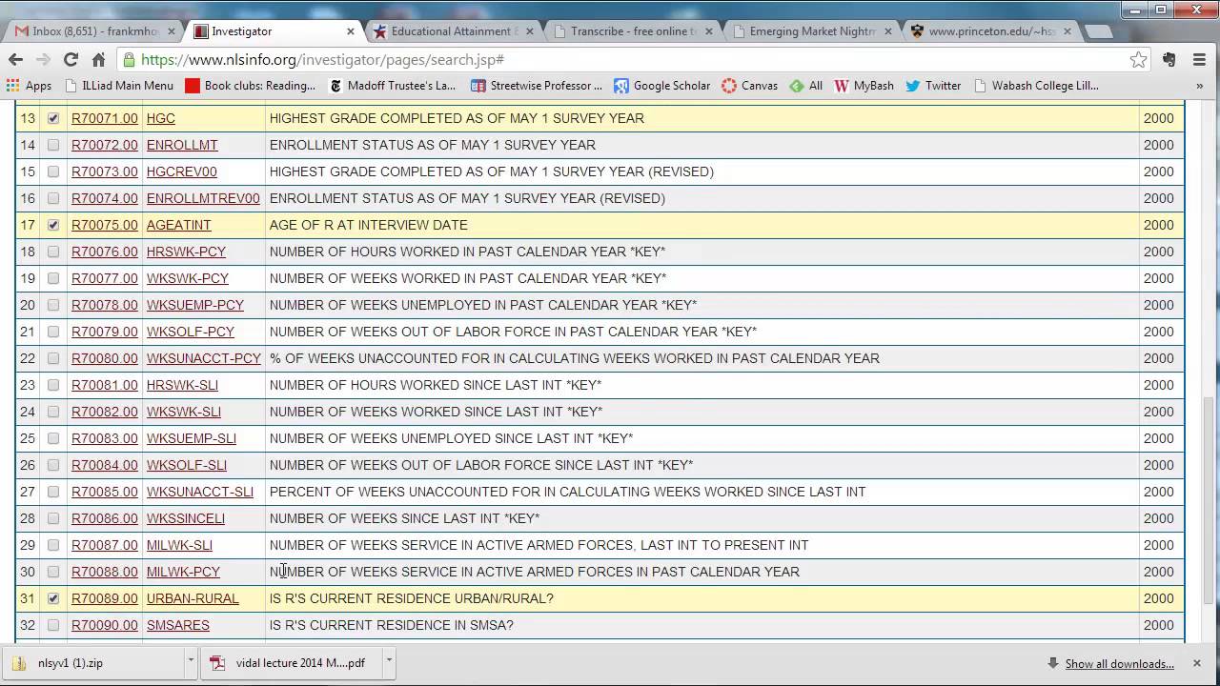Check the HGCREV00 row 15 checkbox

coord(53,171)
